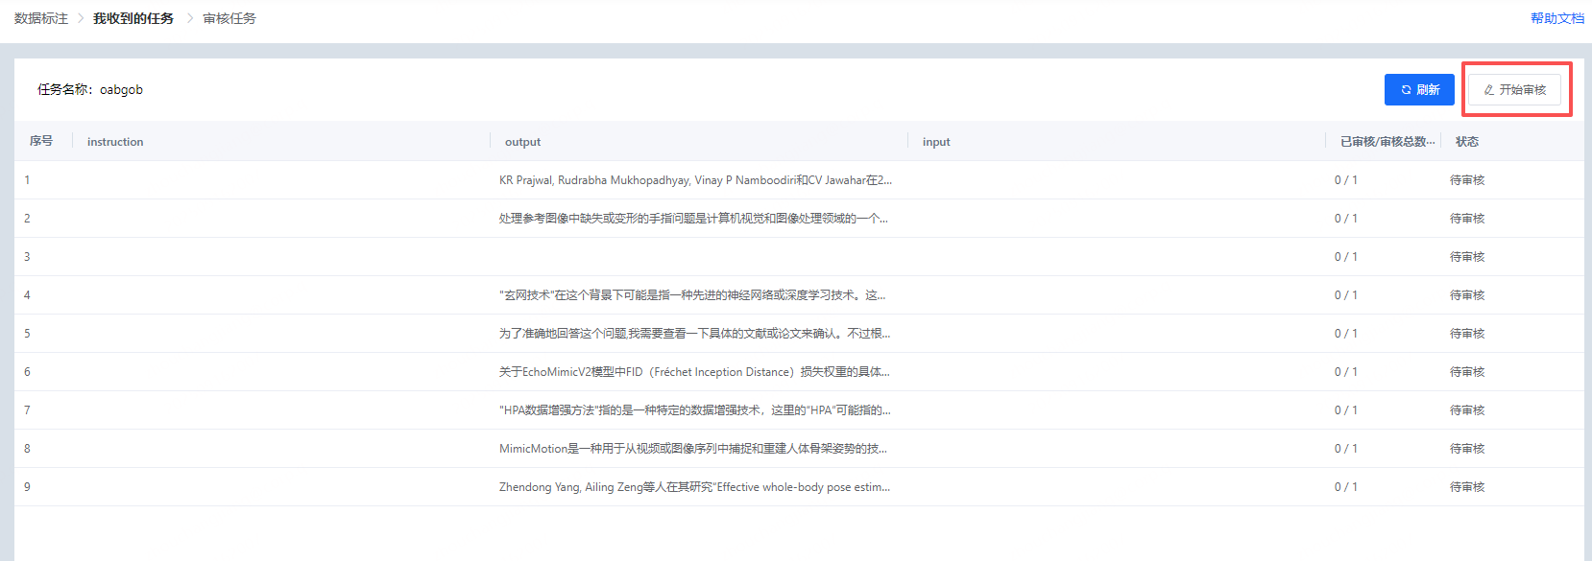Click the instruction column header
This screenshot has height=561, width=1592.
[115, 141]
